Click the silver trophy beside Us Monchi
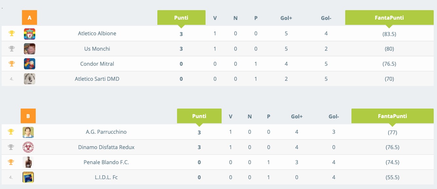The image size is (437, 189). 11,49
